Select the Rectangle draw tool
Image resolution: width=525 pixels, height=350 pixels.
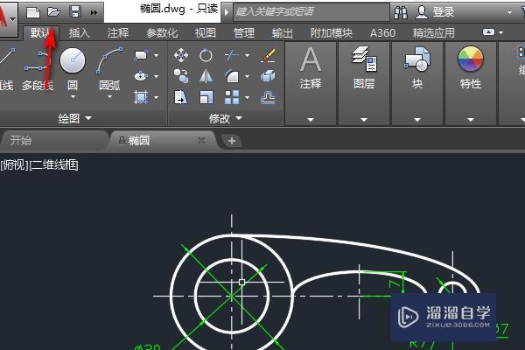click(x=141, y=55)
